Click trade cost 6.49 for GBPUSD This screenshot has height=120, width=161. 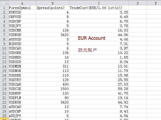(99, 17)
